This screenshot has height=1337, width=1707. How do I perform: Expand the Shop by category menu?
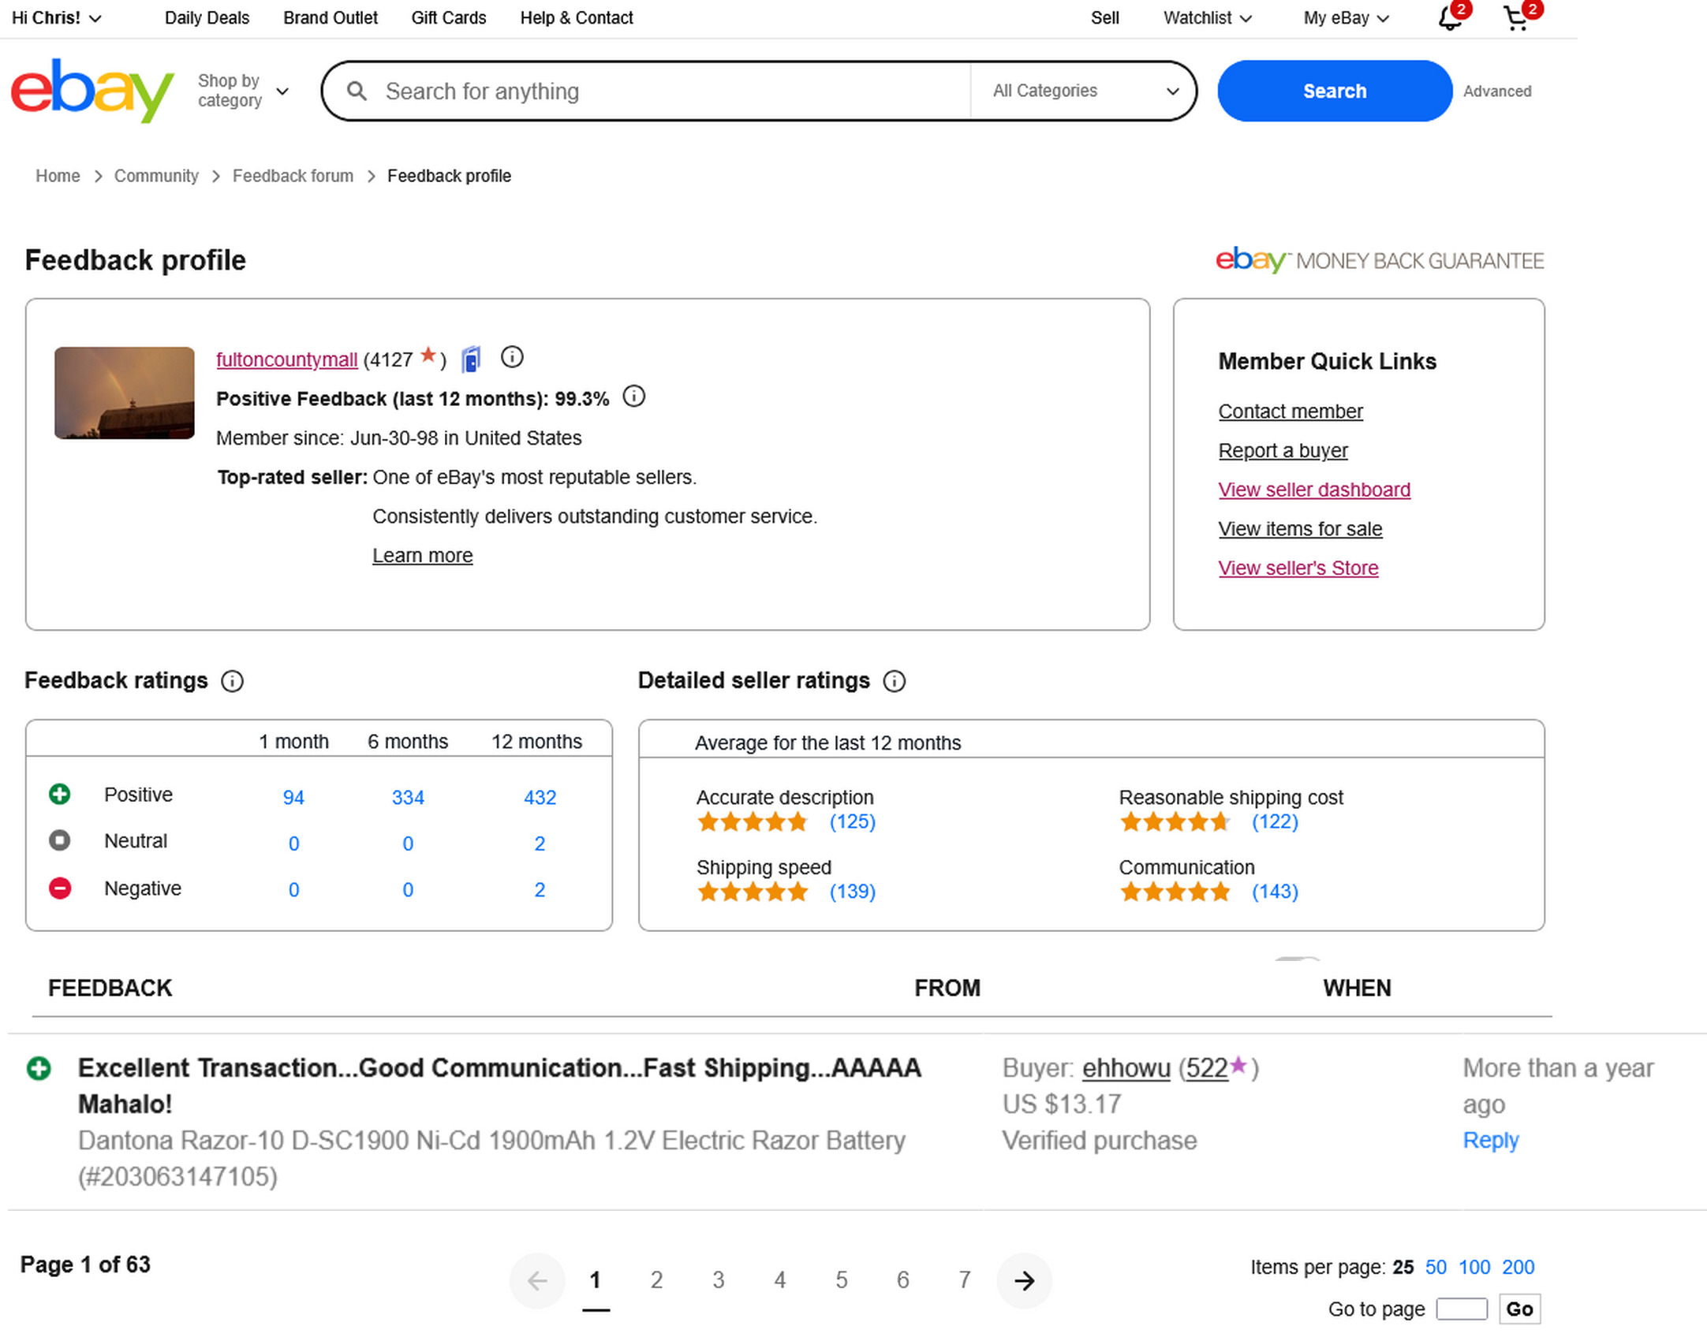point(242,91)
